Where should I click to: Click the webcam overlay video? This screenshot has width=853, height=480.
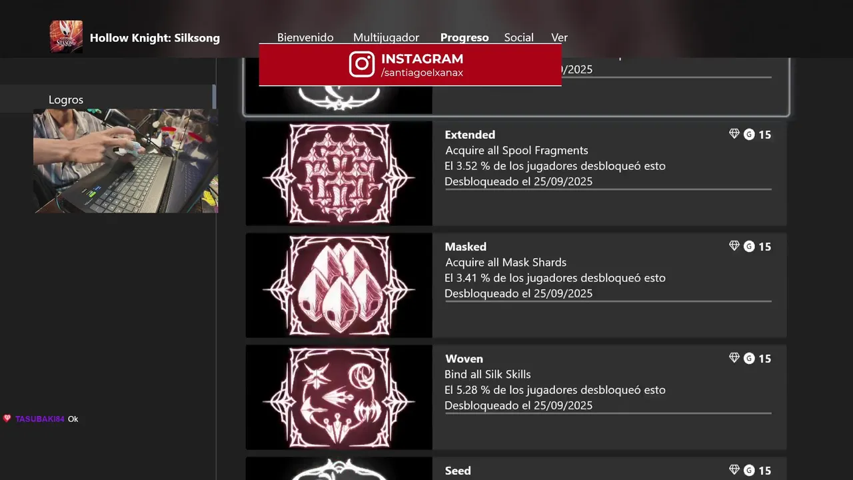pos(126,161)
